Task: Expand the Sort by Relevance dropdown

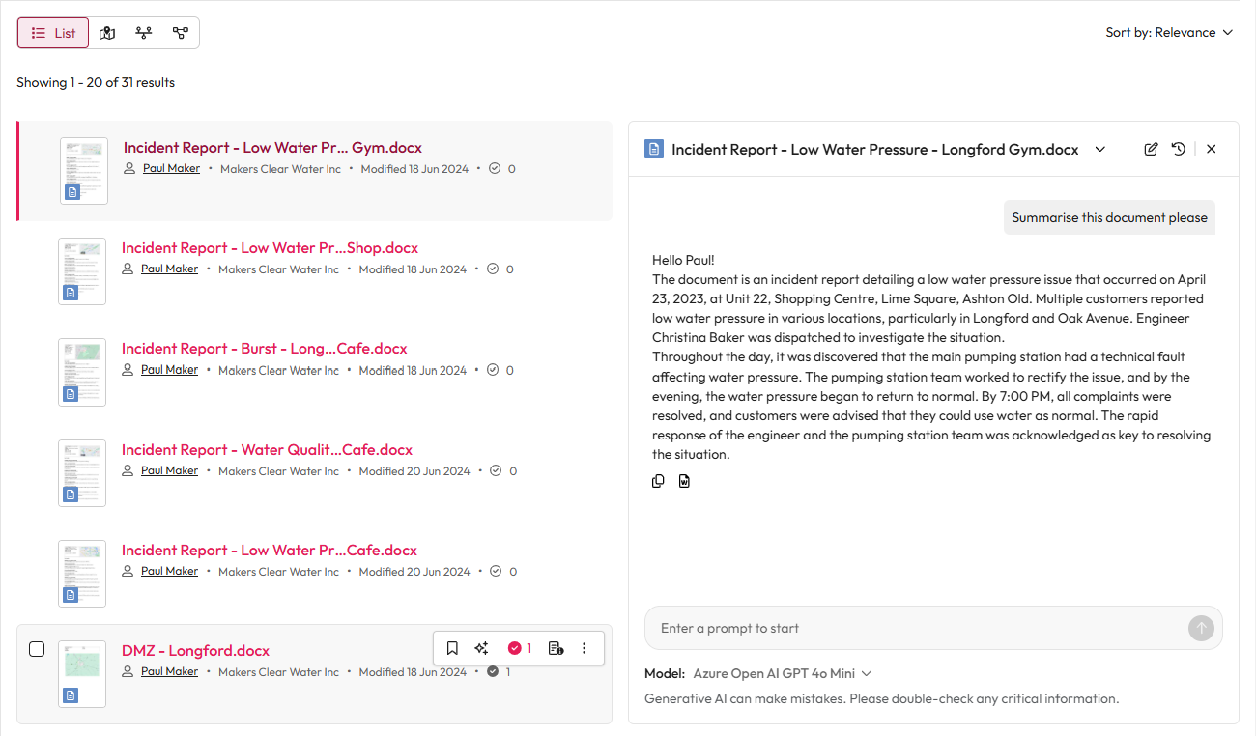Action: [1169, 33]
